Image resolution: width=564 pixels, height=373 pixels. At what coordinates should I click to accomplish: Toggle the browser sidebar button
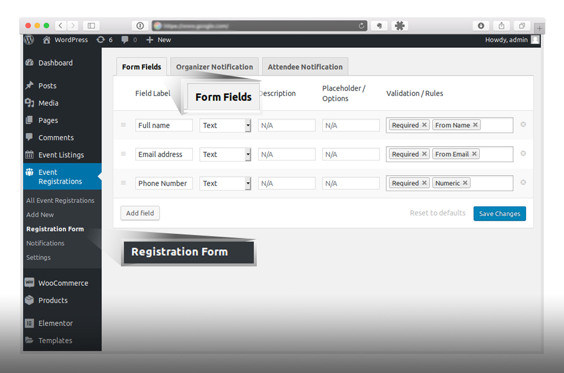click(x=91, y=25)
